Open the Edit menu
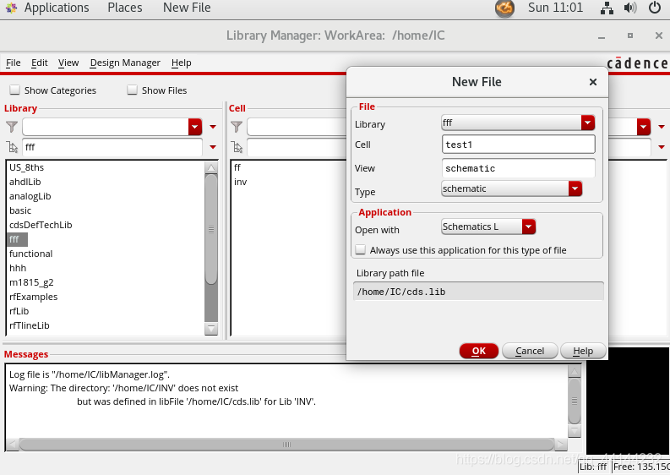 (40, 63)
